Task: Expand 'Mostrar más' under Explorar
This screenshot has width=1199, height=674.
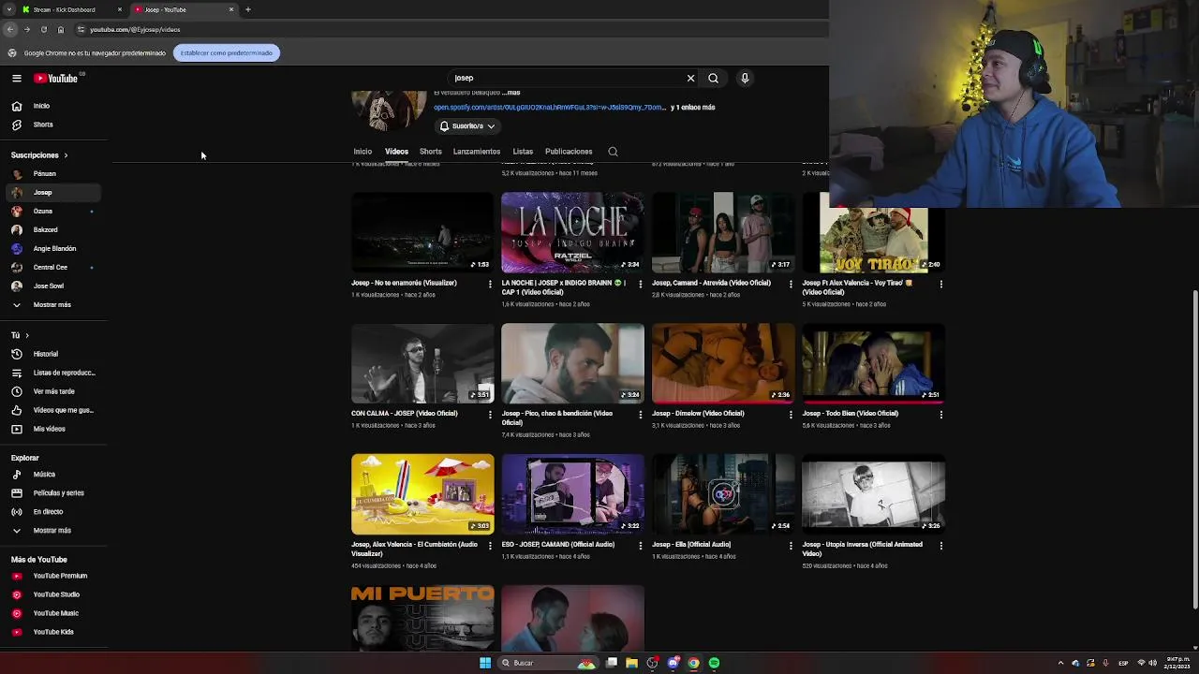Action: [54, 531]
